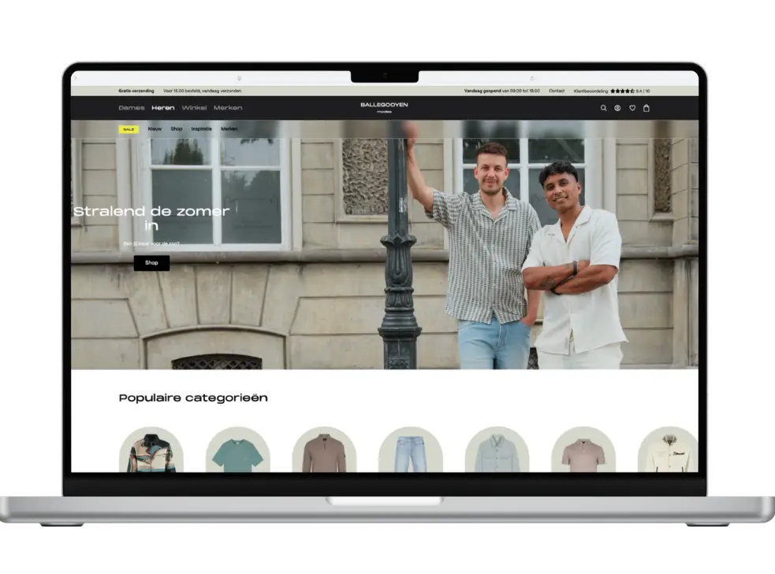
Task: Click the Stralend de zomer in headline
Action: pos(151,218)
